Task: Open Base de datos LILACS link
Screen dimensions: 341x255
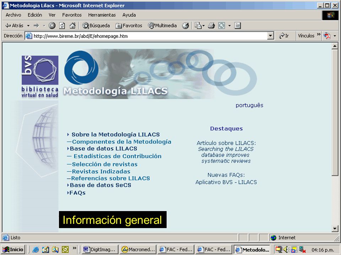Action: pyautogui.click(x=103, y=148)
